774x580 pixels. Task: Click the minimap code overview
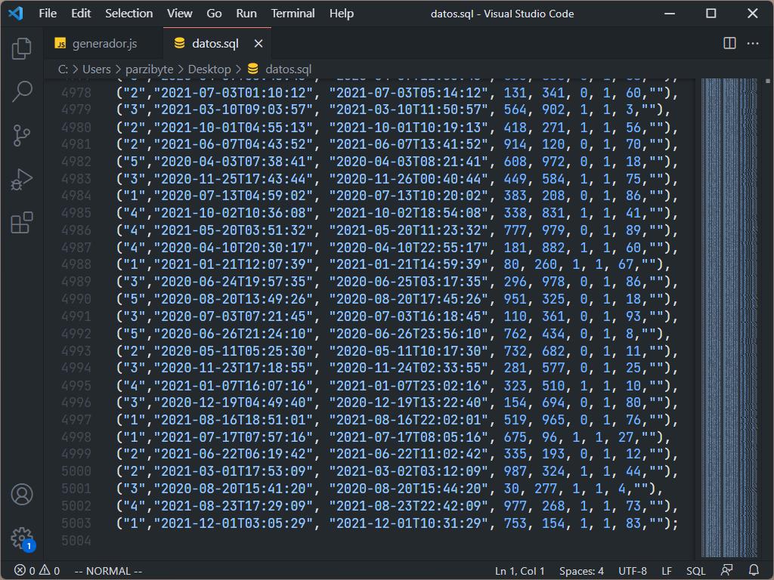point(729,302)
